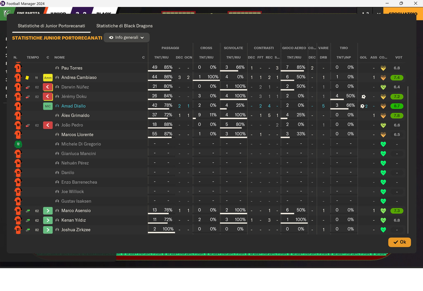Click Gustav Isaksen in the substitutes list
The height and width of the screenshot is (291, 423).
(x=76, y=201)
